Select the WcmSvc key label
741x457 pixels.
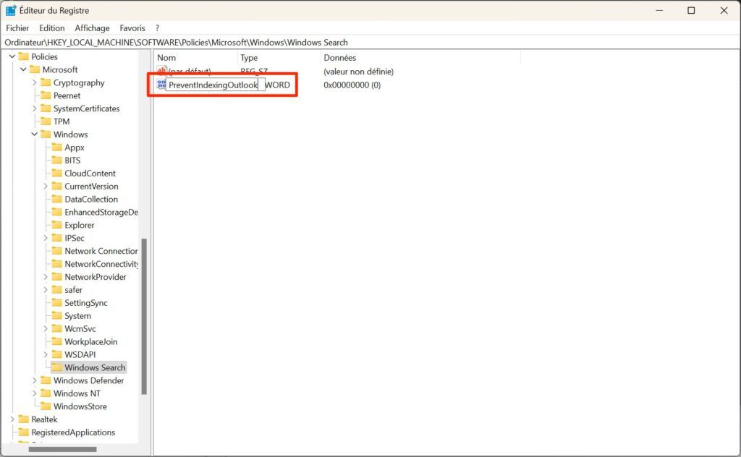pos(80,328)
